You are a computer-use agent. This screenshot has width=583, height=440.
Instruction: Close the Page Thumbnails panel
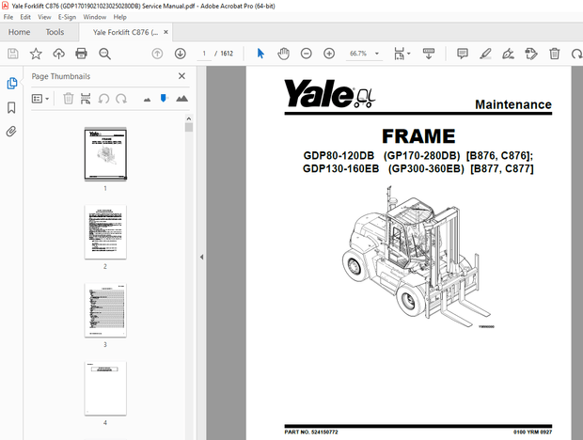coord(181,76)
